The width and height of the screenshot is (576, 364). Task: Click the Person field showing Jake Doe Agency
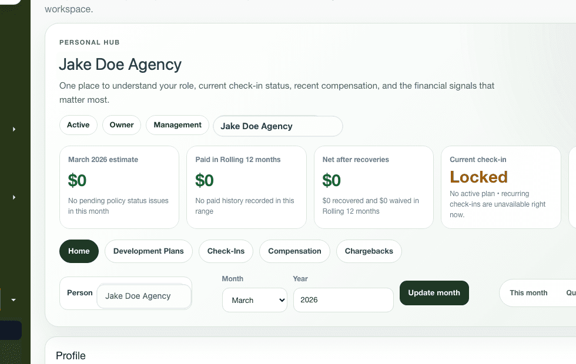[144, 296]
